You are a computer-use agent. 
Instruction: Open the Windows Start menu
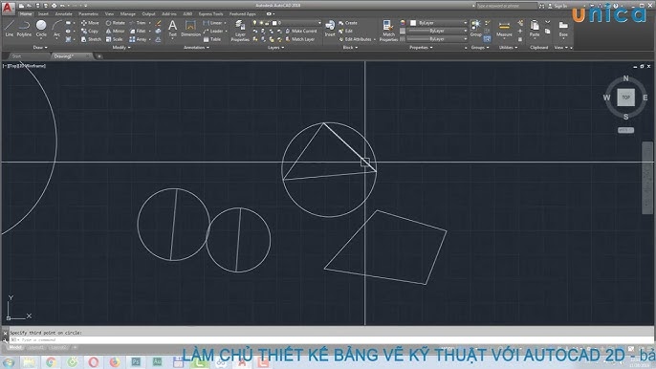coord(9,362)
